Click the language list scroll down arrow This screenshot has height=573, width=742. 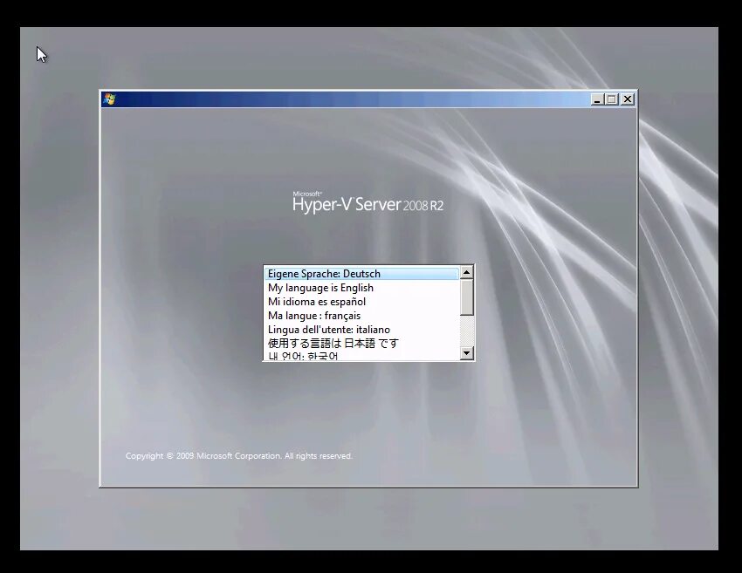(x=467, y=353)
